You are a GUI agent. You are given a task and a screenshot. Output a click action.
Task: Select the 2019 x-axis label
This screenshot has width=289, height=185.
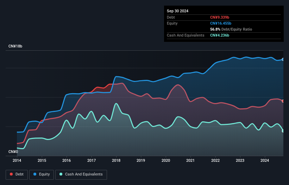tap(141, 160)
